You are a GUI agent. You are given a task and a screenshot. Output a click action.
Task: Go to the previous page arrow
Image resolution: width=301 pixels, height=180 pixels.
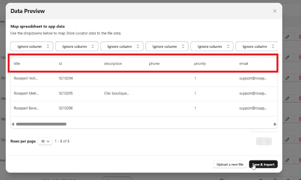pyautogui.click(x=260, y=141)
